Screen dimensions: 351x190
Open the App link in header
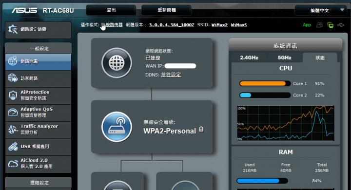(x=307, y=25)
